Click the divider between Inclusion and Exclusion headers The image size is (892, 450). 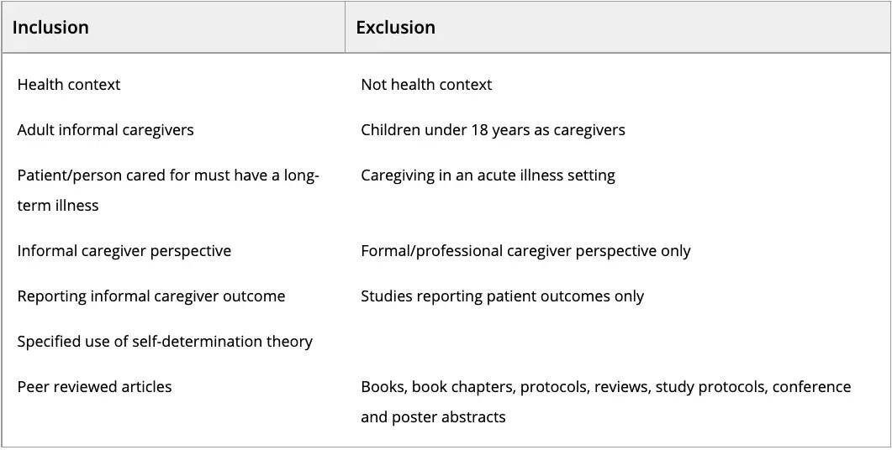(346, 27)
